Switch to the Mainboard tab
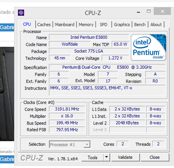 [x=65, y=25]
